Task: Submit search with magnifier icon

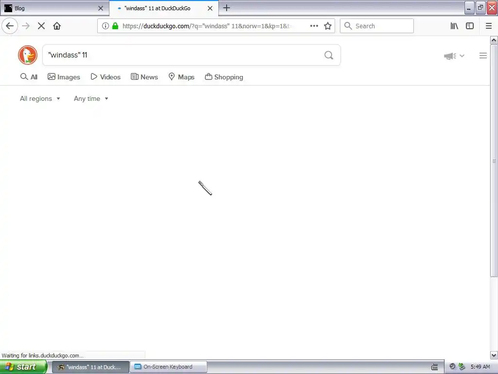Action: 329,56
